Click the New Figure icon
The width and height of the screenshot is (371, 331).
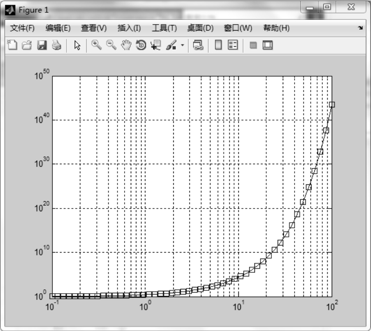pyautogui.click(x=12, y=45)
